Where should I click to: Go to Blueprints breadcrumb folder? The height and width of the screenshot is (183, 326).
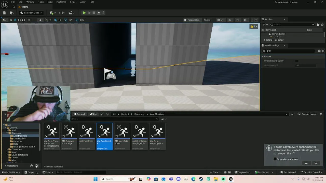(139, 114)
